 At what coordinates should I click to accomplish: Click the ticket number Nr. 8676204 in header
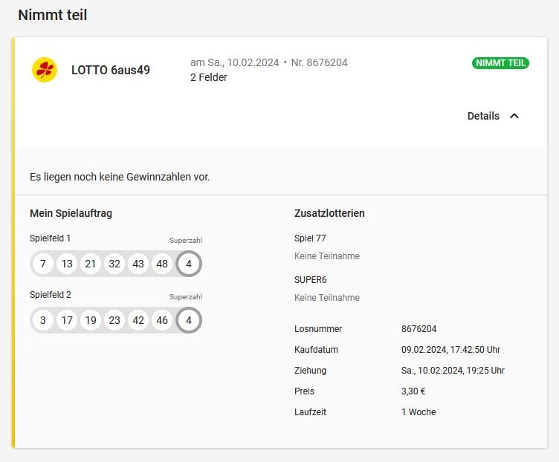[319, 62]
